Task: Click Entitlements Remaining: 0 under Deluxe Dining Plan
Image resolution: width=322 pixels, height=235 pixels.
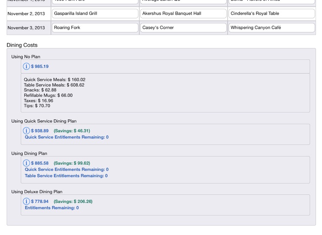Action: (52, 208)
